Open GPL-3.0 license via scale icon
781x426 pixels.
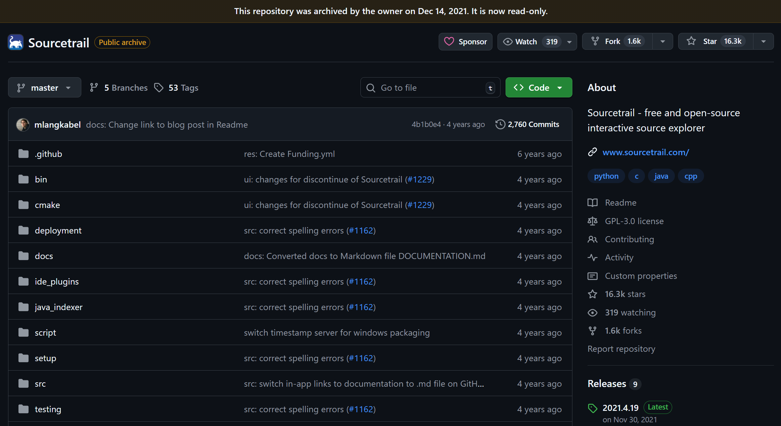pyautogui.click(x=593, y=221)
